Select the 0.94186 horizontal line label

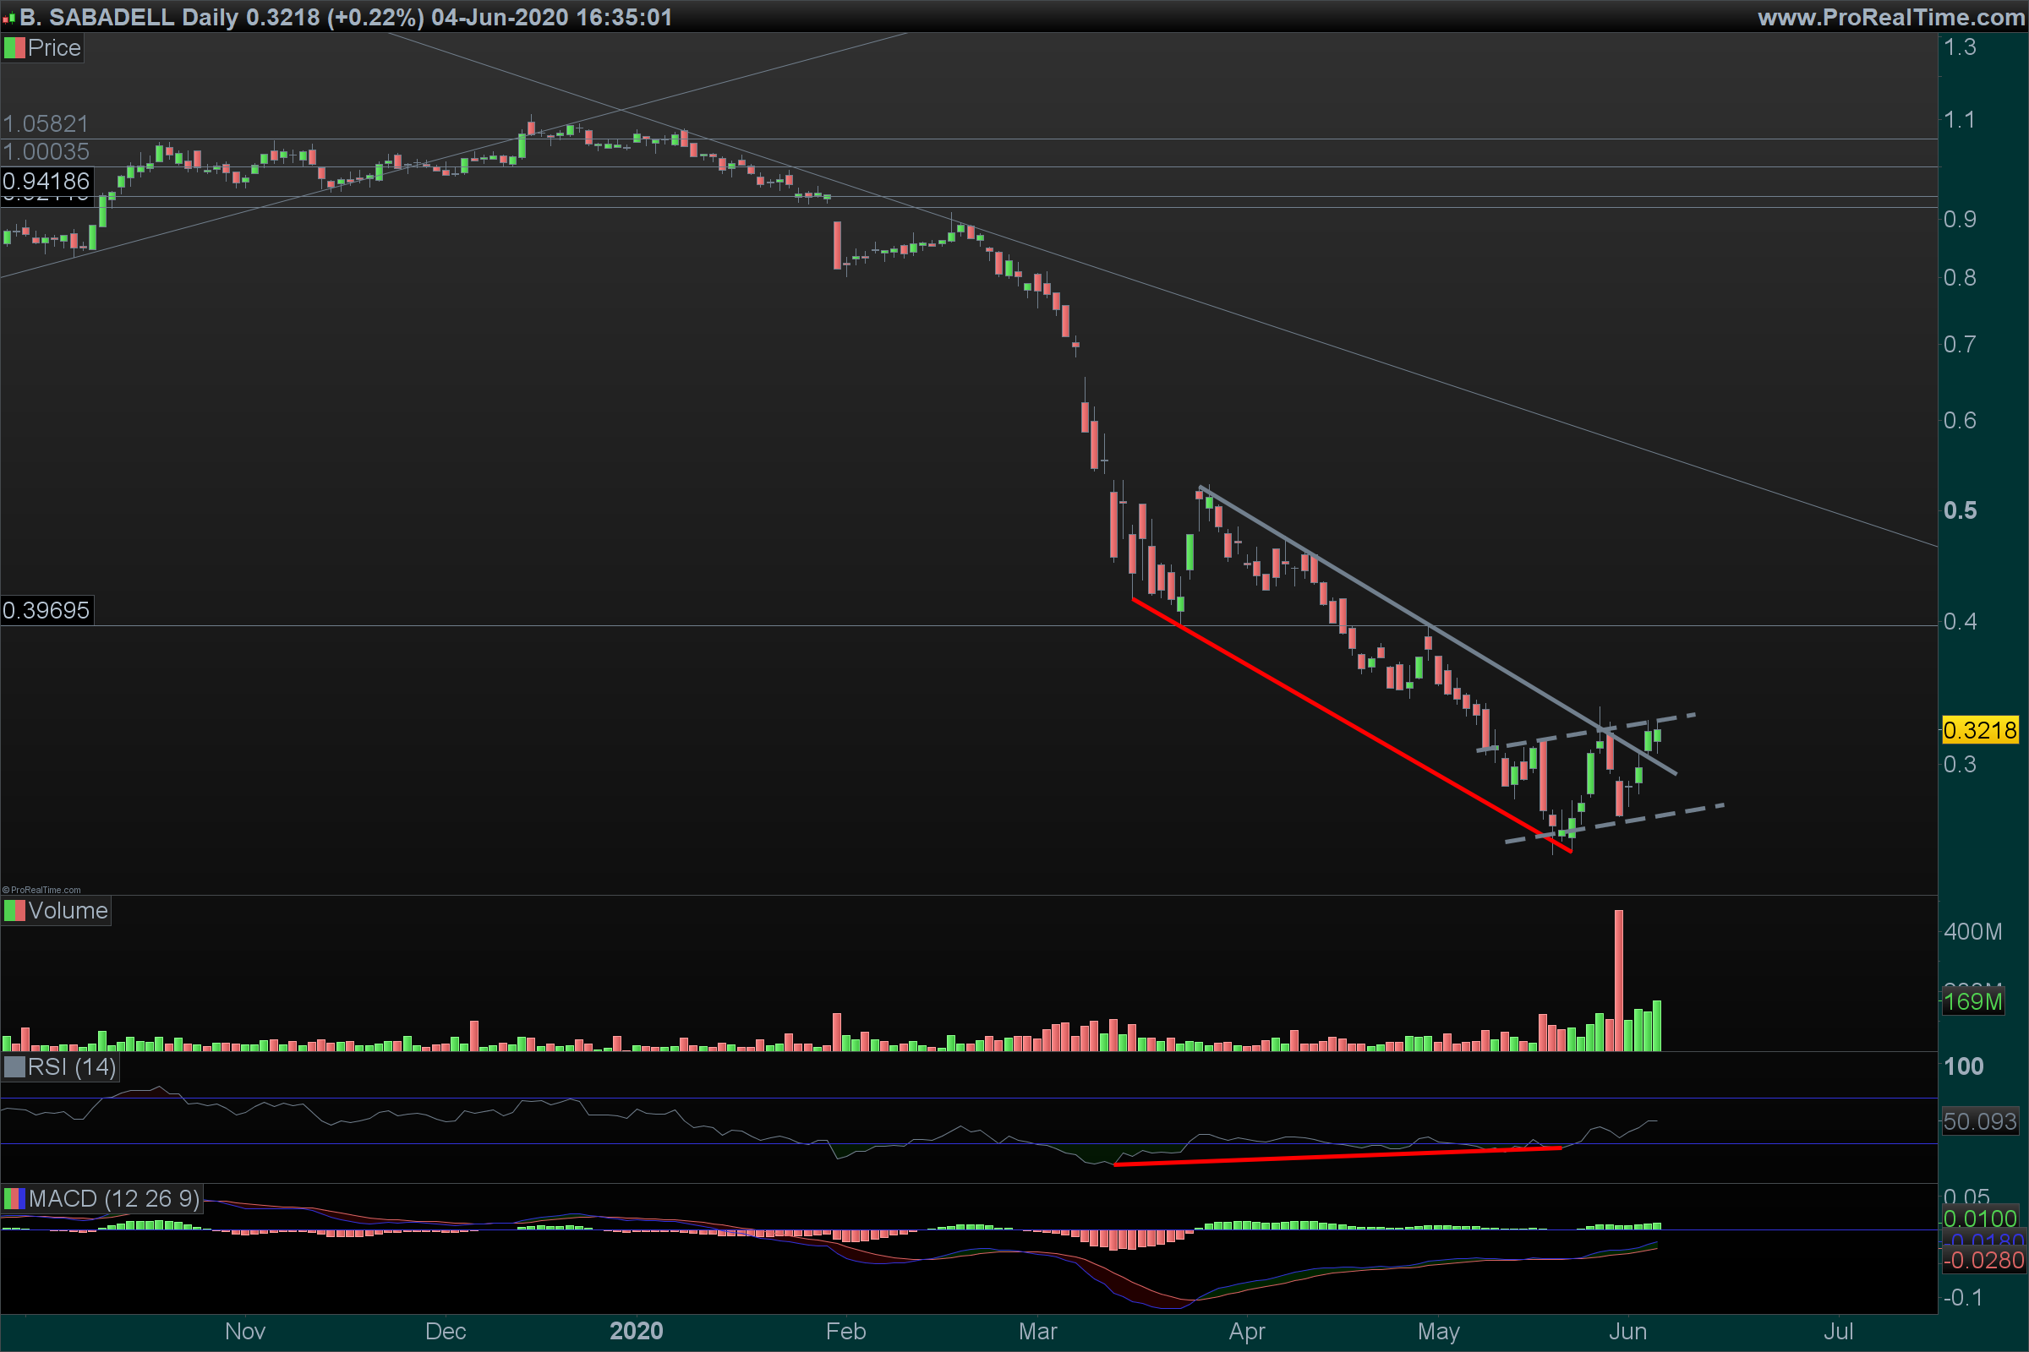coord(46,181)
